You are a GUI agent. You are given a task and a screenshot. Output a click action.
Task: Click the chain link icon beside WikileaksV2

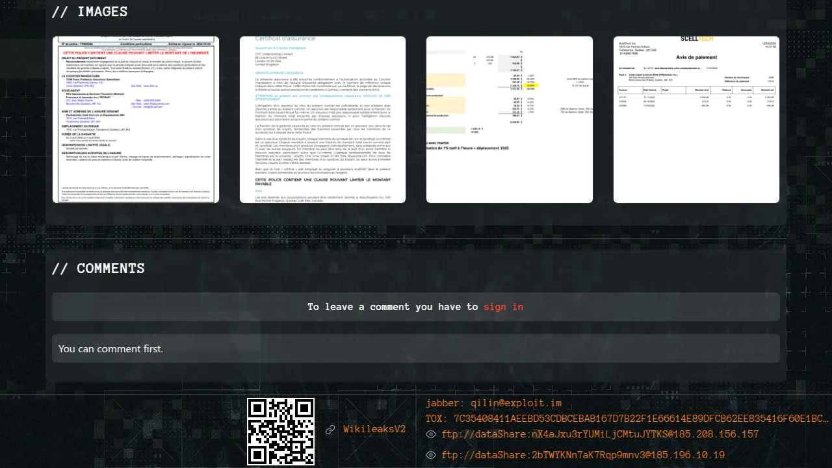[330, 430]
